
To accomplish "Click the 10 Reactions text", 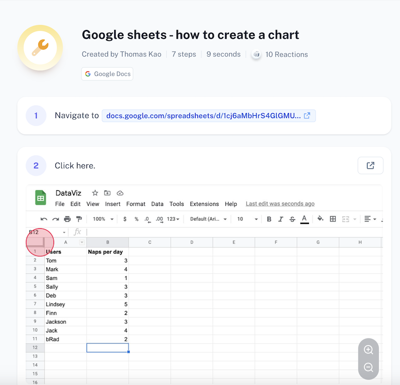I will (x=286, y=55).
